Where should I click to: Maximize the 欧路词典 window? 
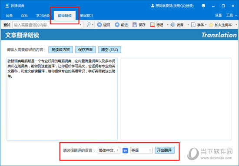click(223, 6)
